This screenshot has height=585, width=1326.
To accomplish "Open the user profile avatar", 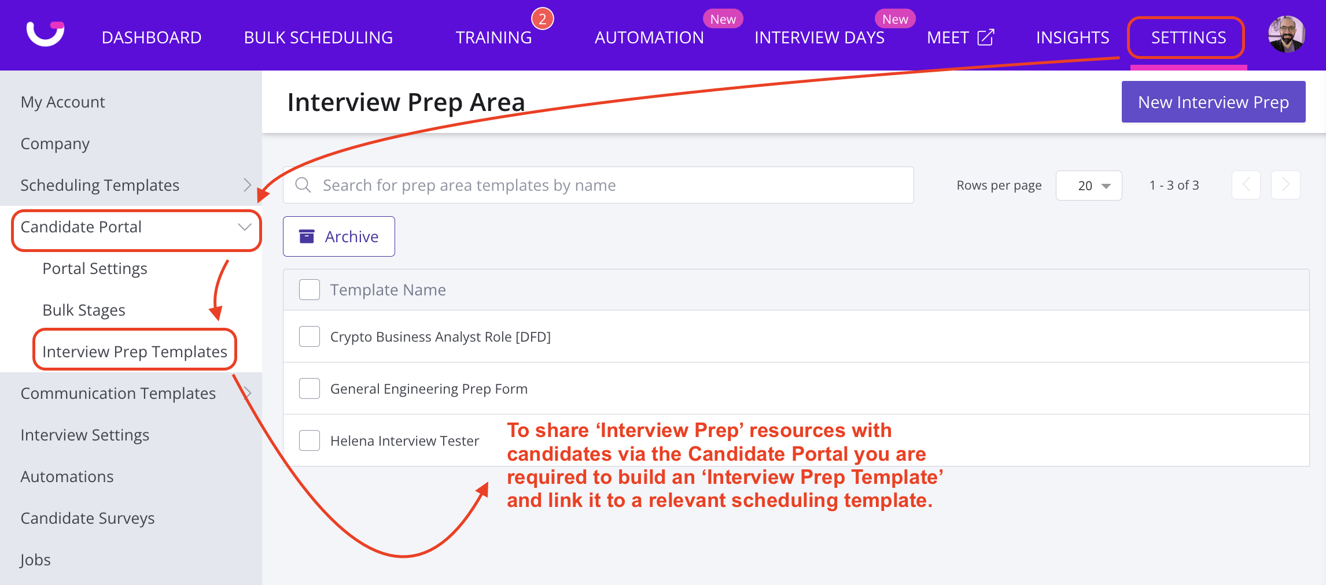I will coord(1286,35).
